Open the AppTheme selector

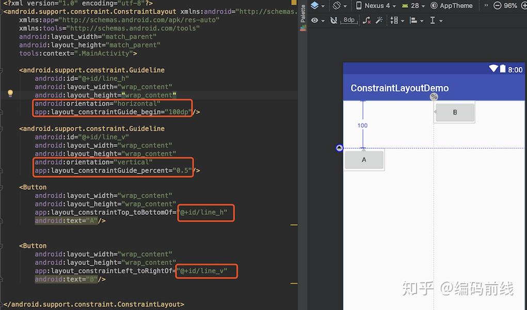click(453, 6)
